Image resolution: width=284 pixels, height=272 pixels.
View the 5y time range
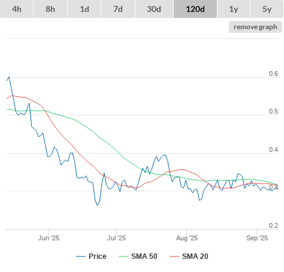(267, 9)
